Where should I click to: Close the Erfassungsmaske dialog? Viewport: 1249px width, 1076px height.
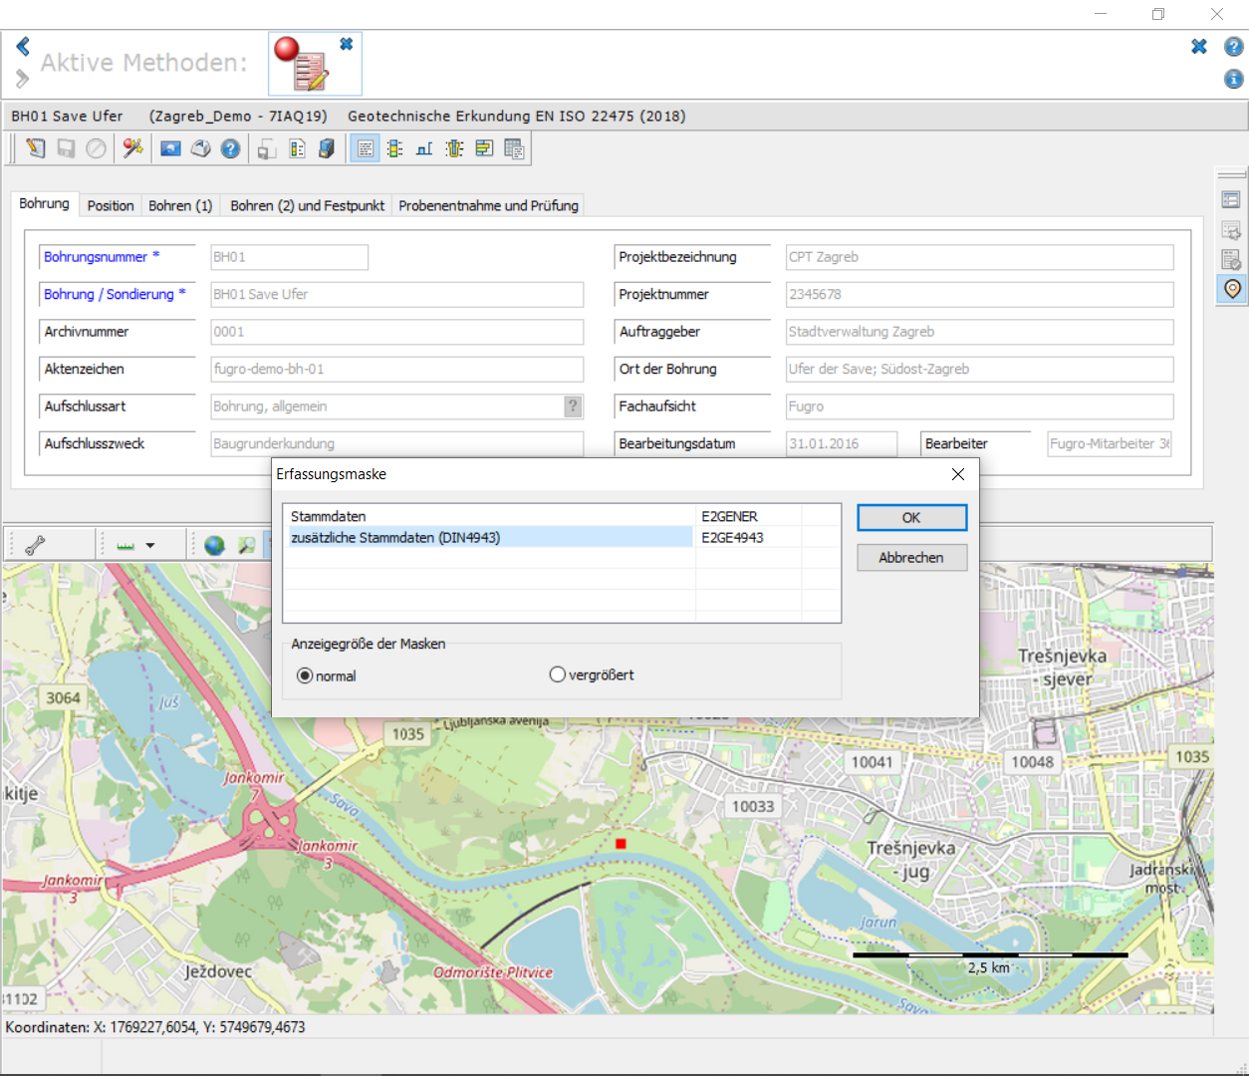[x=958, y=474]
